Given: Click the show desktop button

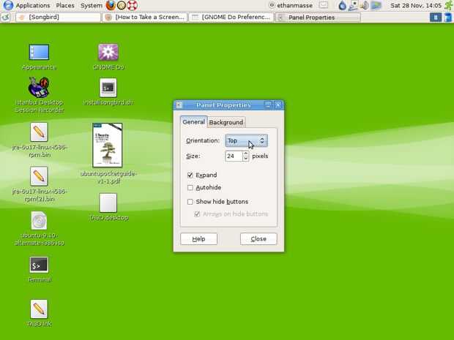Looking at the screenshot, I should tap(5, 18).
